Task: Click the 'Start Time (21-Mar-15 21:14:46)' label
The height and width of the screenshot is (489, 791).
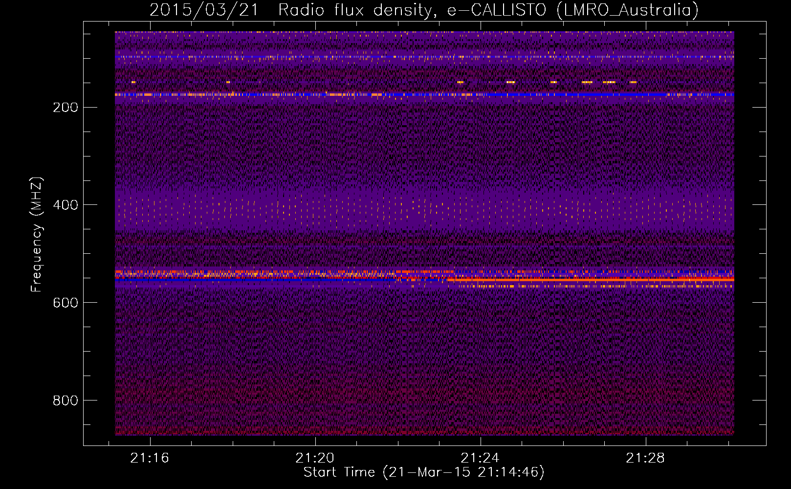Action: (424, 472)
